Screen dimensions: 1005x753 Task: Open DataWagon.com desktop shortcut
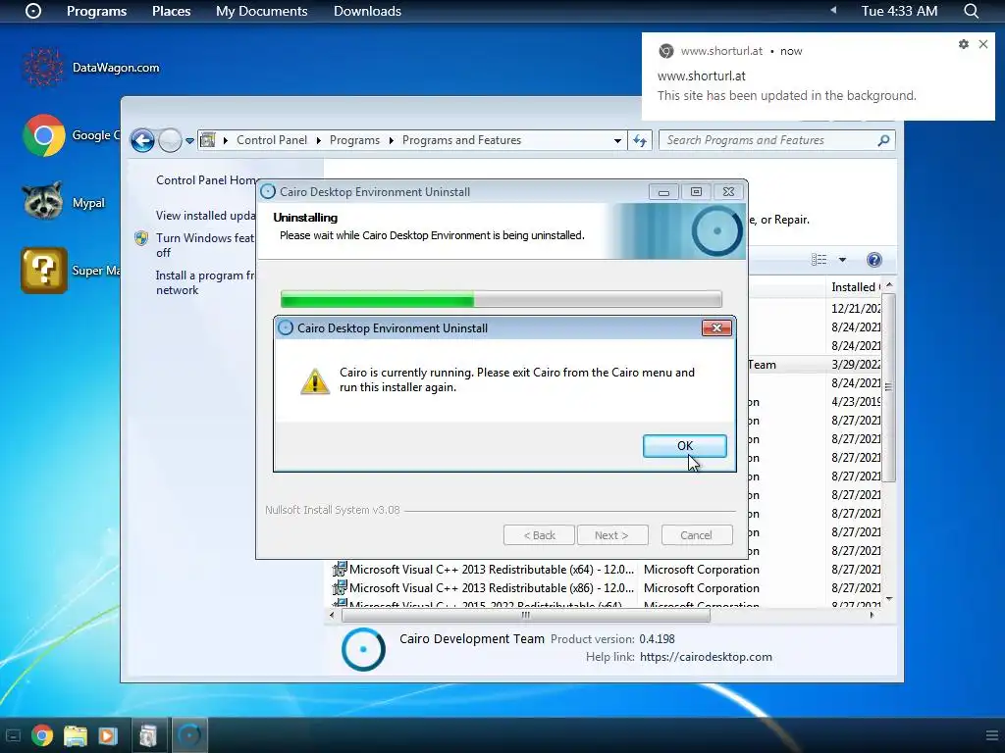click(x=91, y=68)
